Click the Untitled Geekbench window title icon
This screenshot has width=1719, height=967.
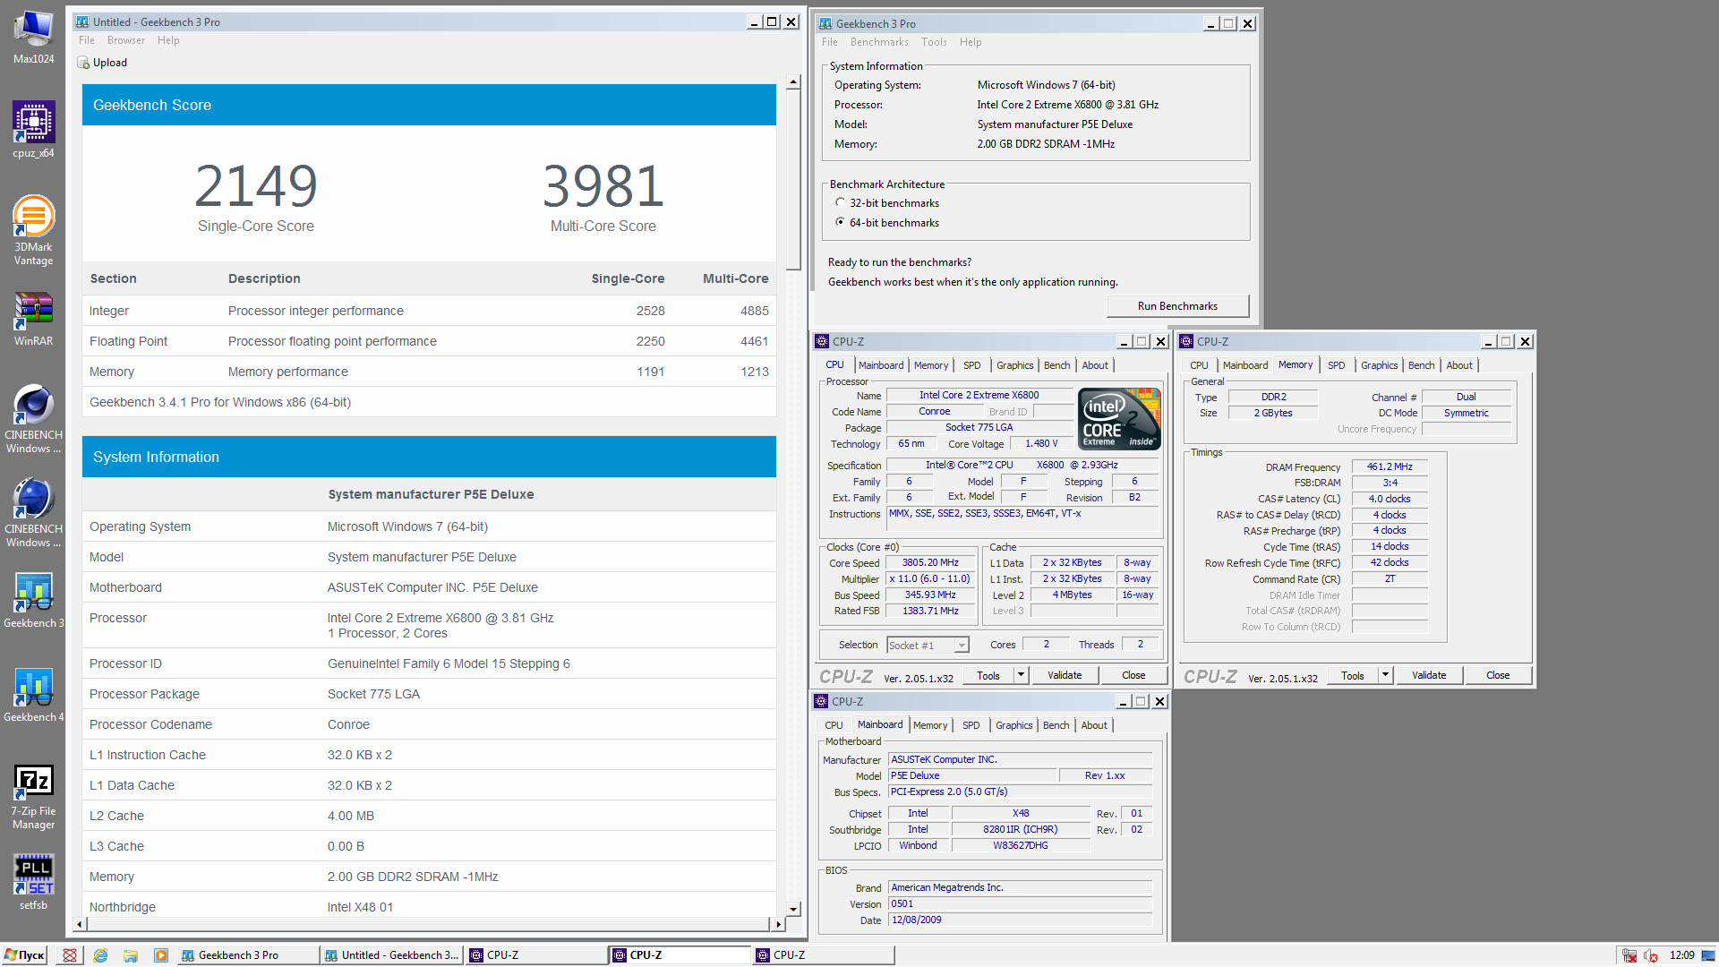82,21
